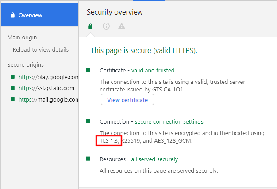The height and width of the screenshot is (189, 277).
Task: Open the View certificate button
Action: point(127,100)
